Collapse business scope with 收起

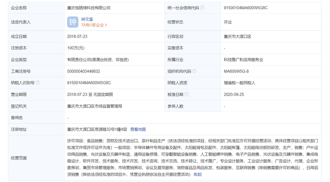[198, 174]
